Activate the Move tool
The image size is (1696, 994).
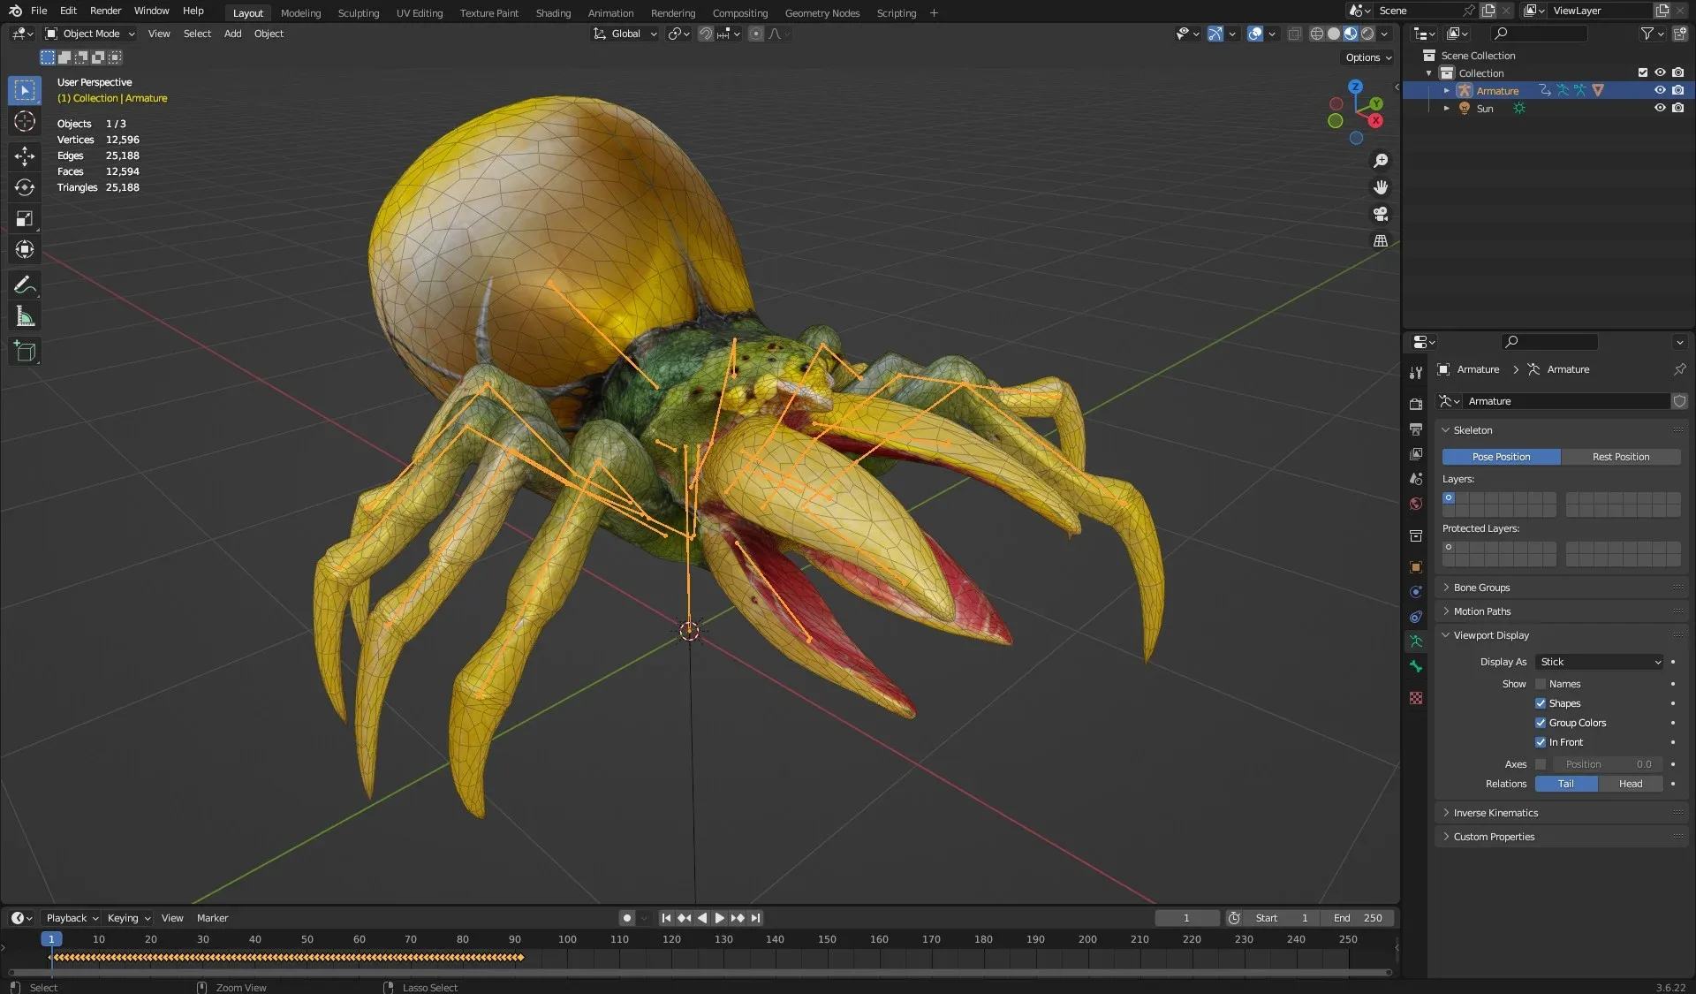(25, 156)
